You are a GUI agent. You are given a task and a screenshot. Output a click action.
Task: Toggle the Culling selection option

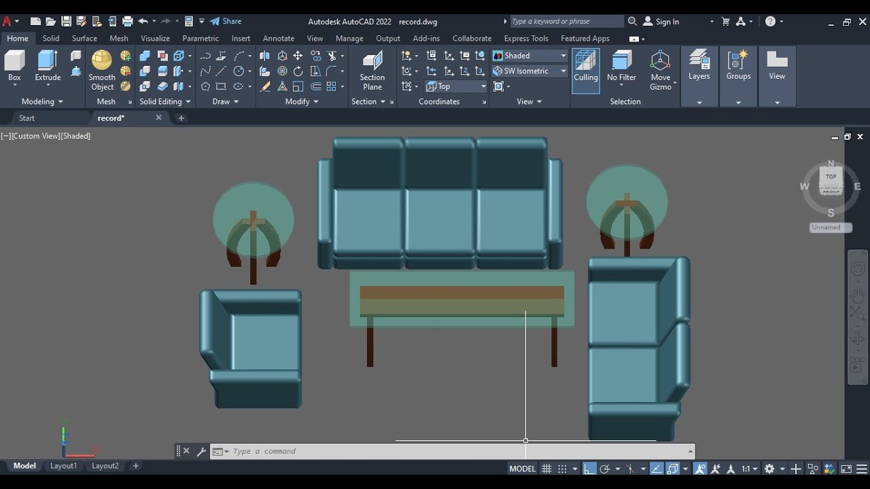point(586,71)
